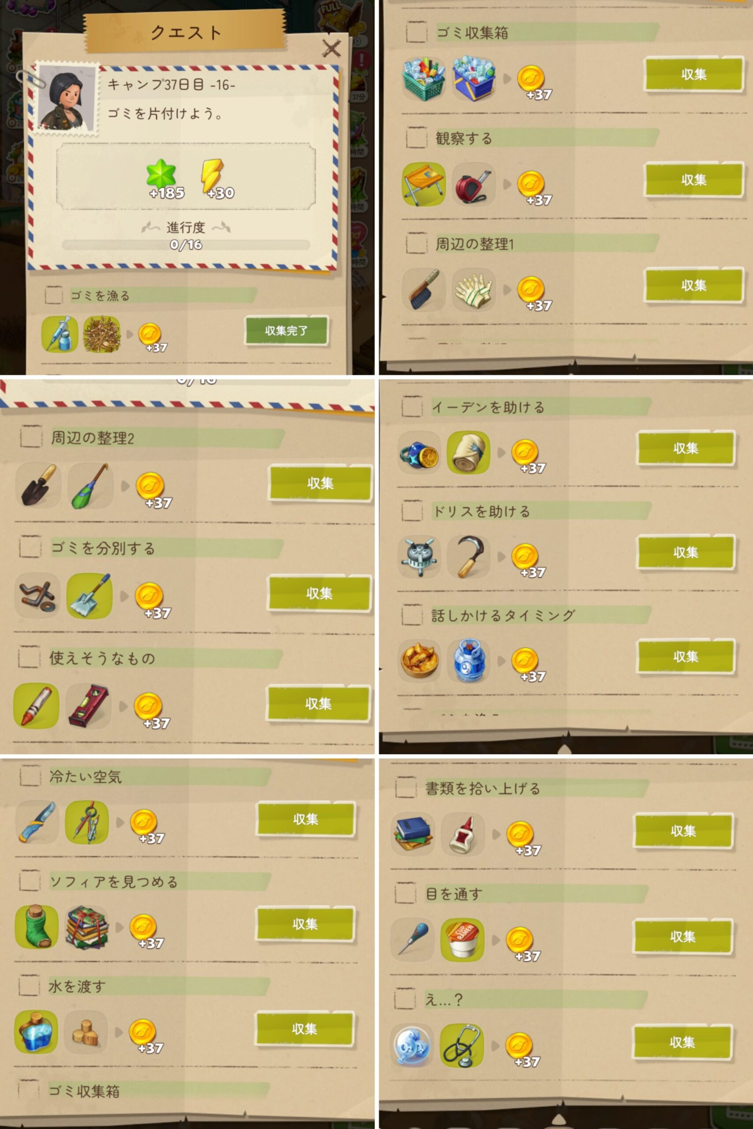753x1129 pixels.
Task: Click the red spirit level icon
Action: coord(88,706)
